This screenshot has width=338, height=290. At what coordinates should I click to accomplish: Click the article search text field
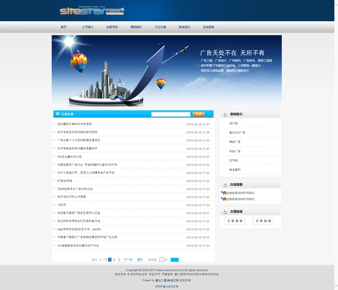[171, 114]
